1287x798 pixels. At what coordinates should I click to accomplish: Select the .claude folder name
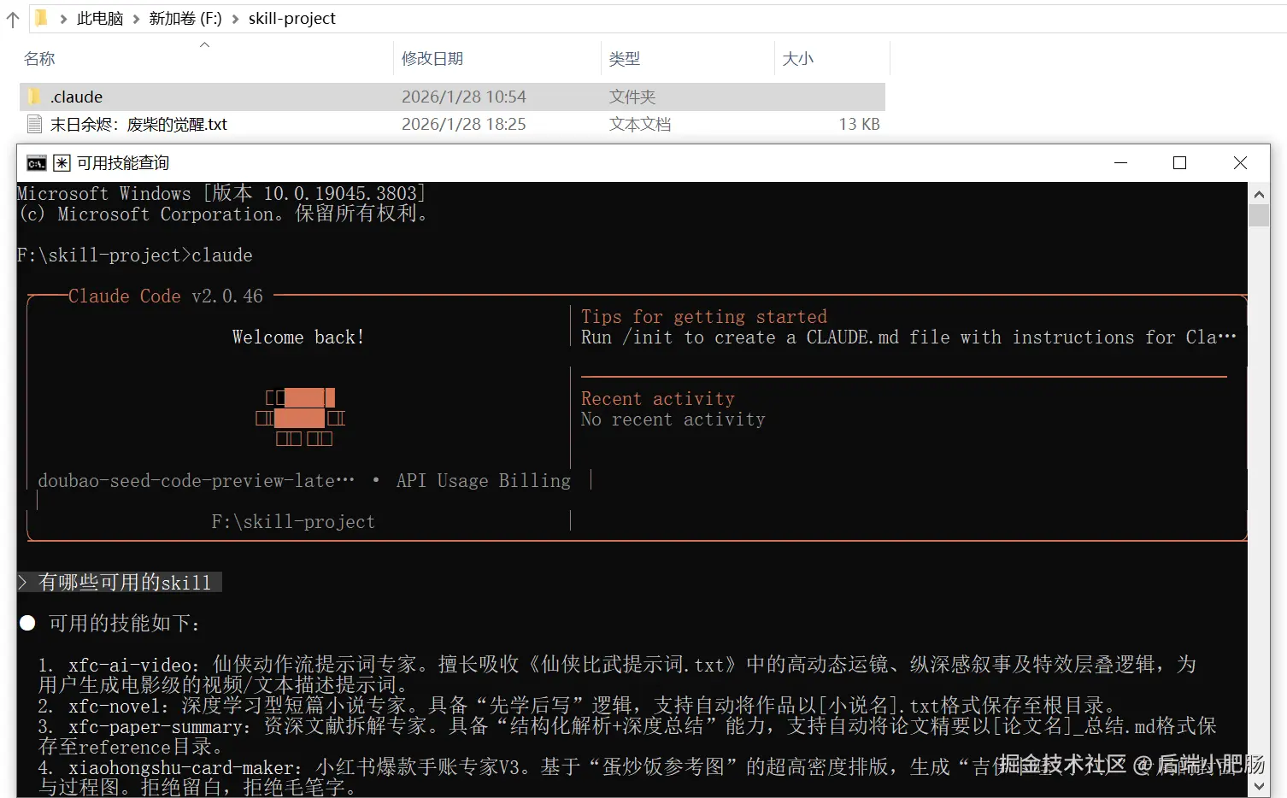76,97
